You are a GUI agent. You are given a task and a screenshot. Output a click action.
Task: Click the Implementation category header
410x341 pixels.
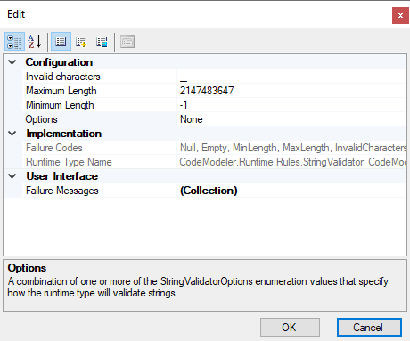pos(63,134)
